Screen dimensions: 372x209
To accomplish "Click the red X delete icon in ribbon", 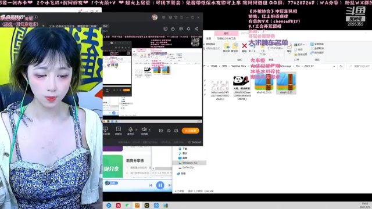I will point(244,45).
